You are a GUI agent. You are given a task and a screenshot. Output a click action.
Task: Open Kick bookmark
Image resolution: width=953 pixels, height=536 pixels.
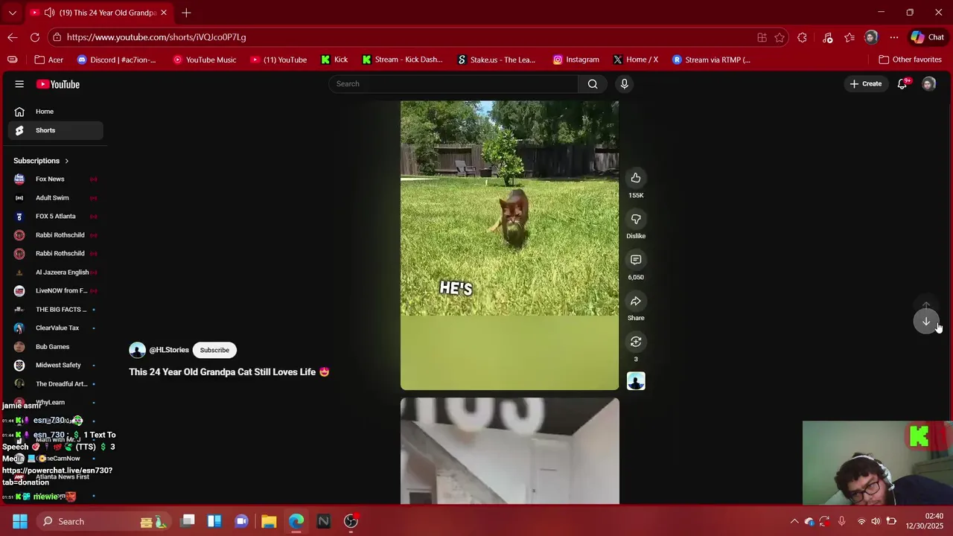334,60
